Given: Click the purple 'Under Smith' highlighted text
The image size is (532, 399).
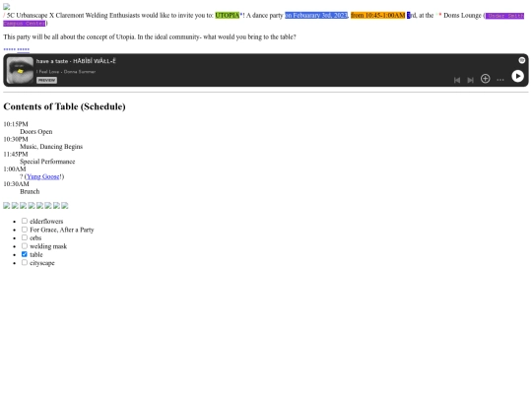Looking at the screenshot, I should click(504, 16).
